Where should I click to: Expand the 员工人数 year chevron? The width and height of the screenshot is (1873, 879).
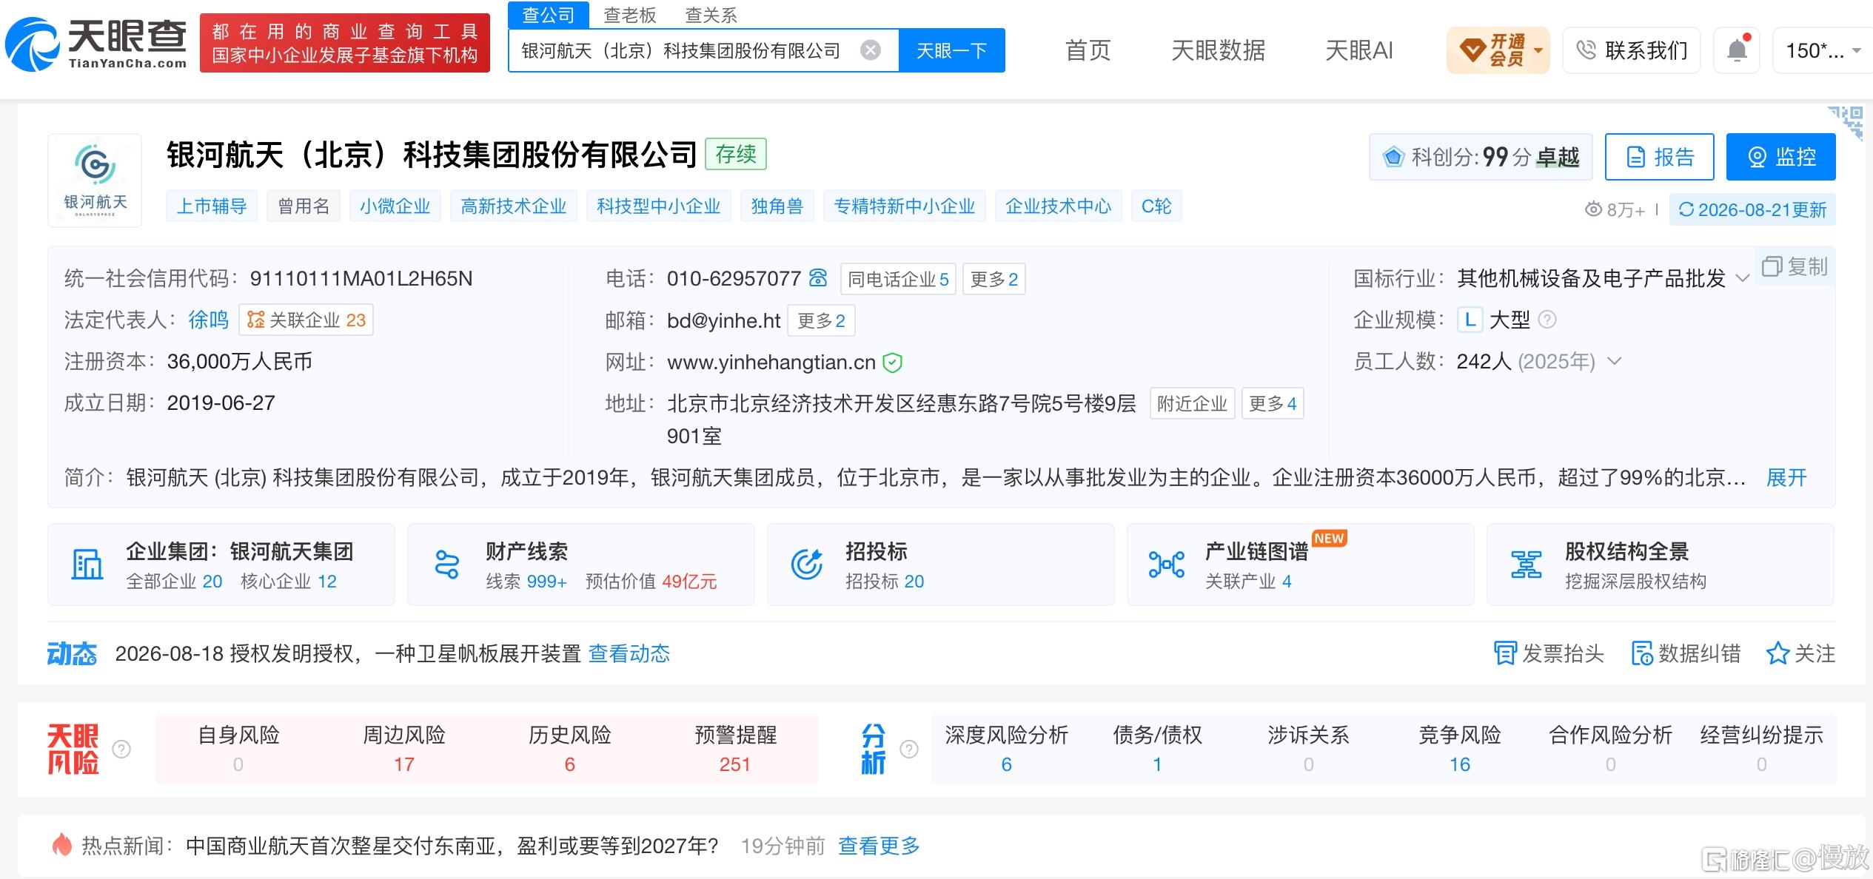click(x=1615, y=361)
